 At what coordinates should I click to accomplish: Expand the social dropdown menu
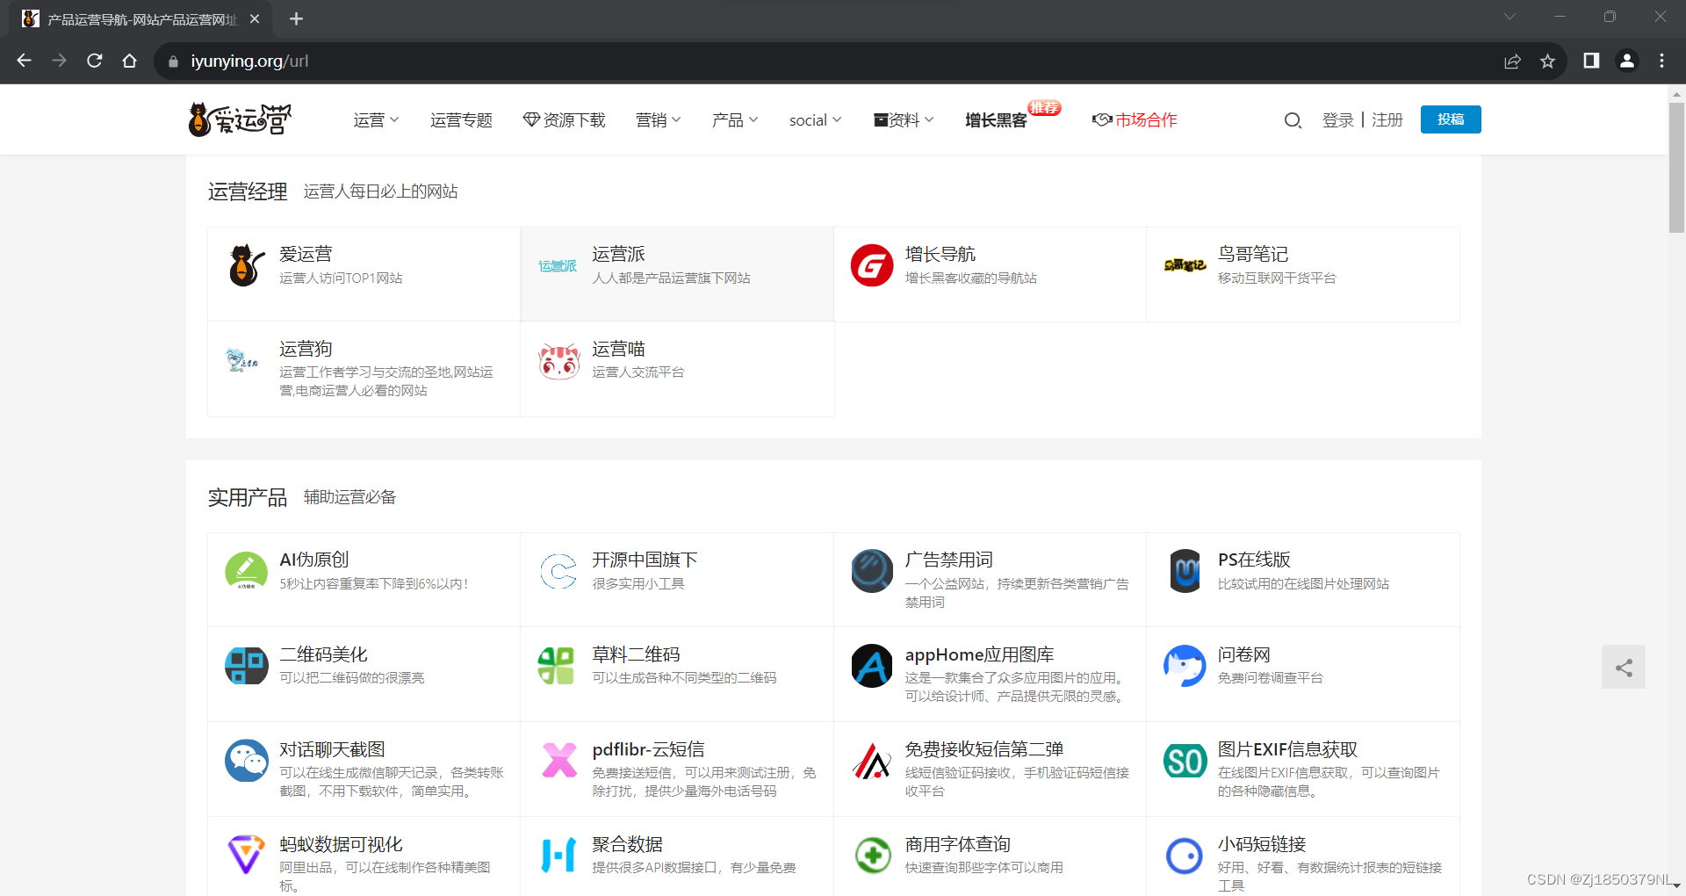[x=815, y=120]
